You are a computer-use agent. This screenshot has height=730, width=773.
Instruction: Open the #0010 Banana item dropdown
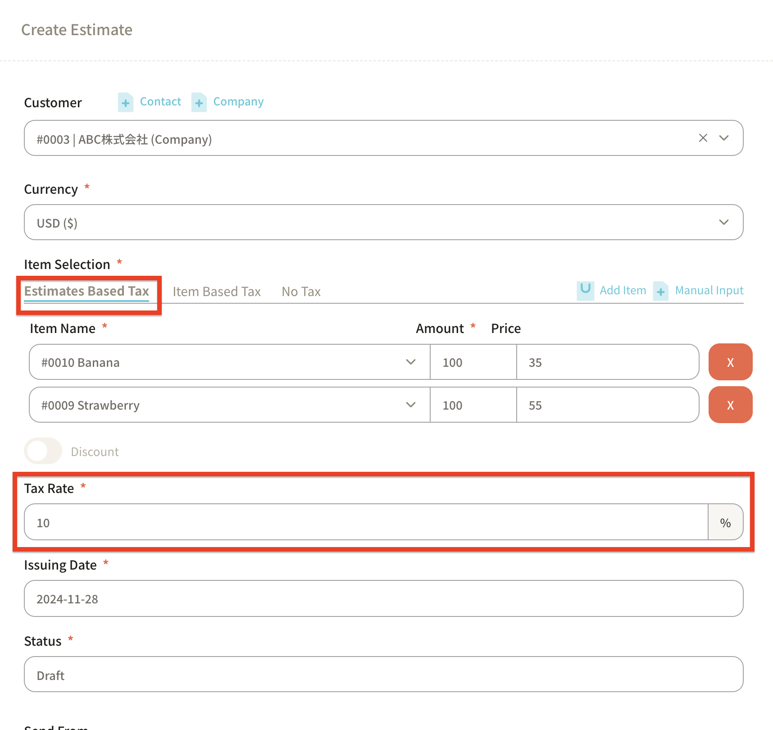point(410,362)
